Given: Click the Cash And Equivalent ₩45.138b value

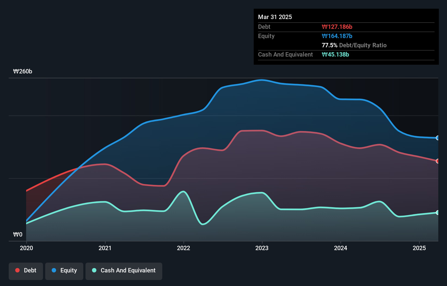Looking at the screenshot, I should 335,54.
